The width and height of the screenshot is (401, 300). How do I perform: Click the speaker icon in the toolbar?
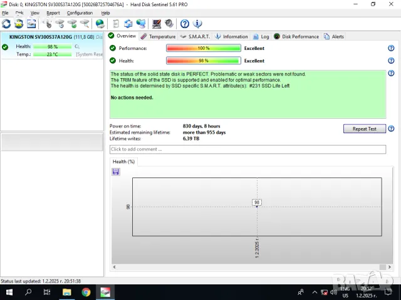pos(169,24)
